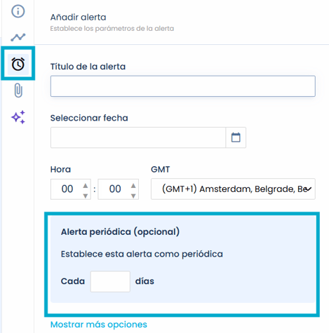Open the purple sparkles AI icon
The height and width of the screenshot is (333, 329).
18,117
